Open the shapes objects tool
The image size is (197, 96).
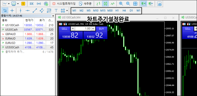(63, 10)
